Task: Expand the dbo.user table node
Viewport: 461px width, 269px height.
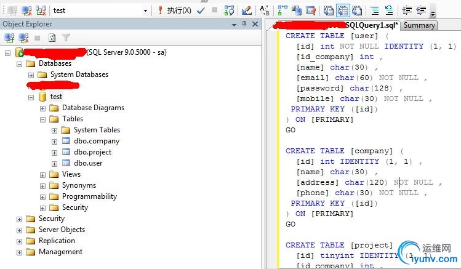Action: pyautogui.click(x=54, y=164)
